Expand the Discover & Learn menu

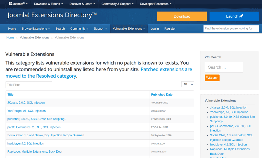click(x=82, y=4)
